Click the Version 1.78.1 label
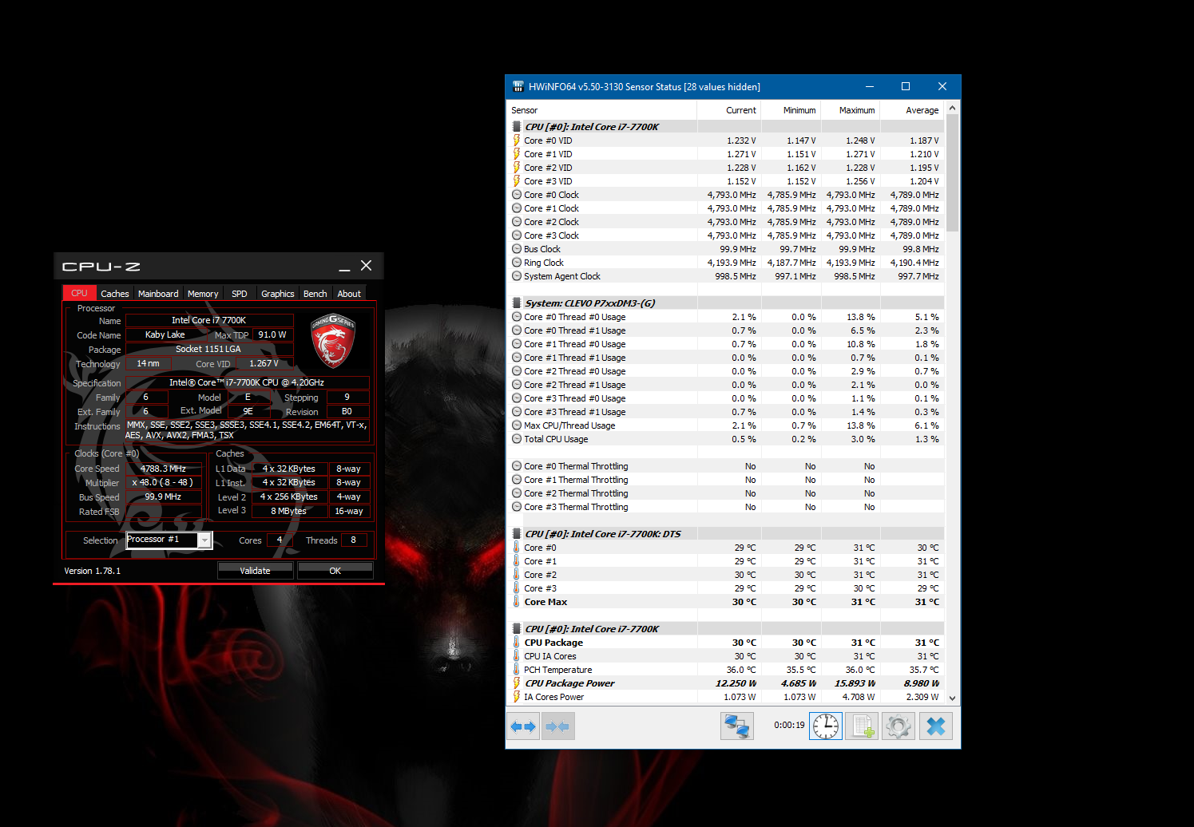The width and height of the screenshot is (1194, 827). coord(93,571)
